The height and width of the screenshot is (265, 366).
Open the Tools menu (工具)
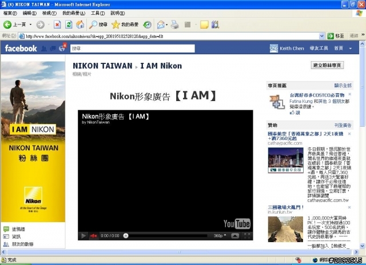[x=98, y=13]
